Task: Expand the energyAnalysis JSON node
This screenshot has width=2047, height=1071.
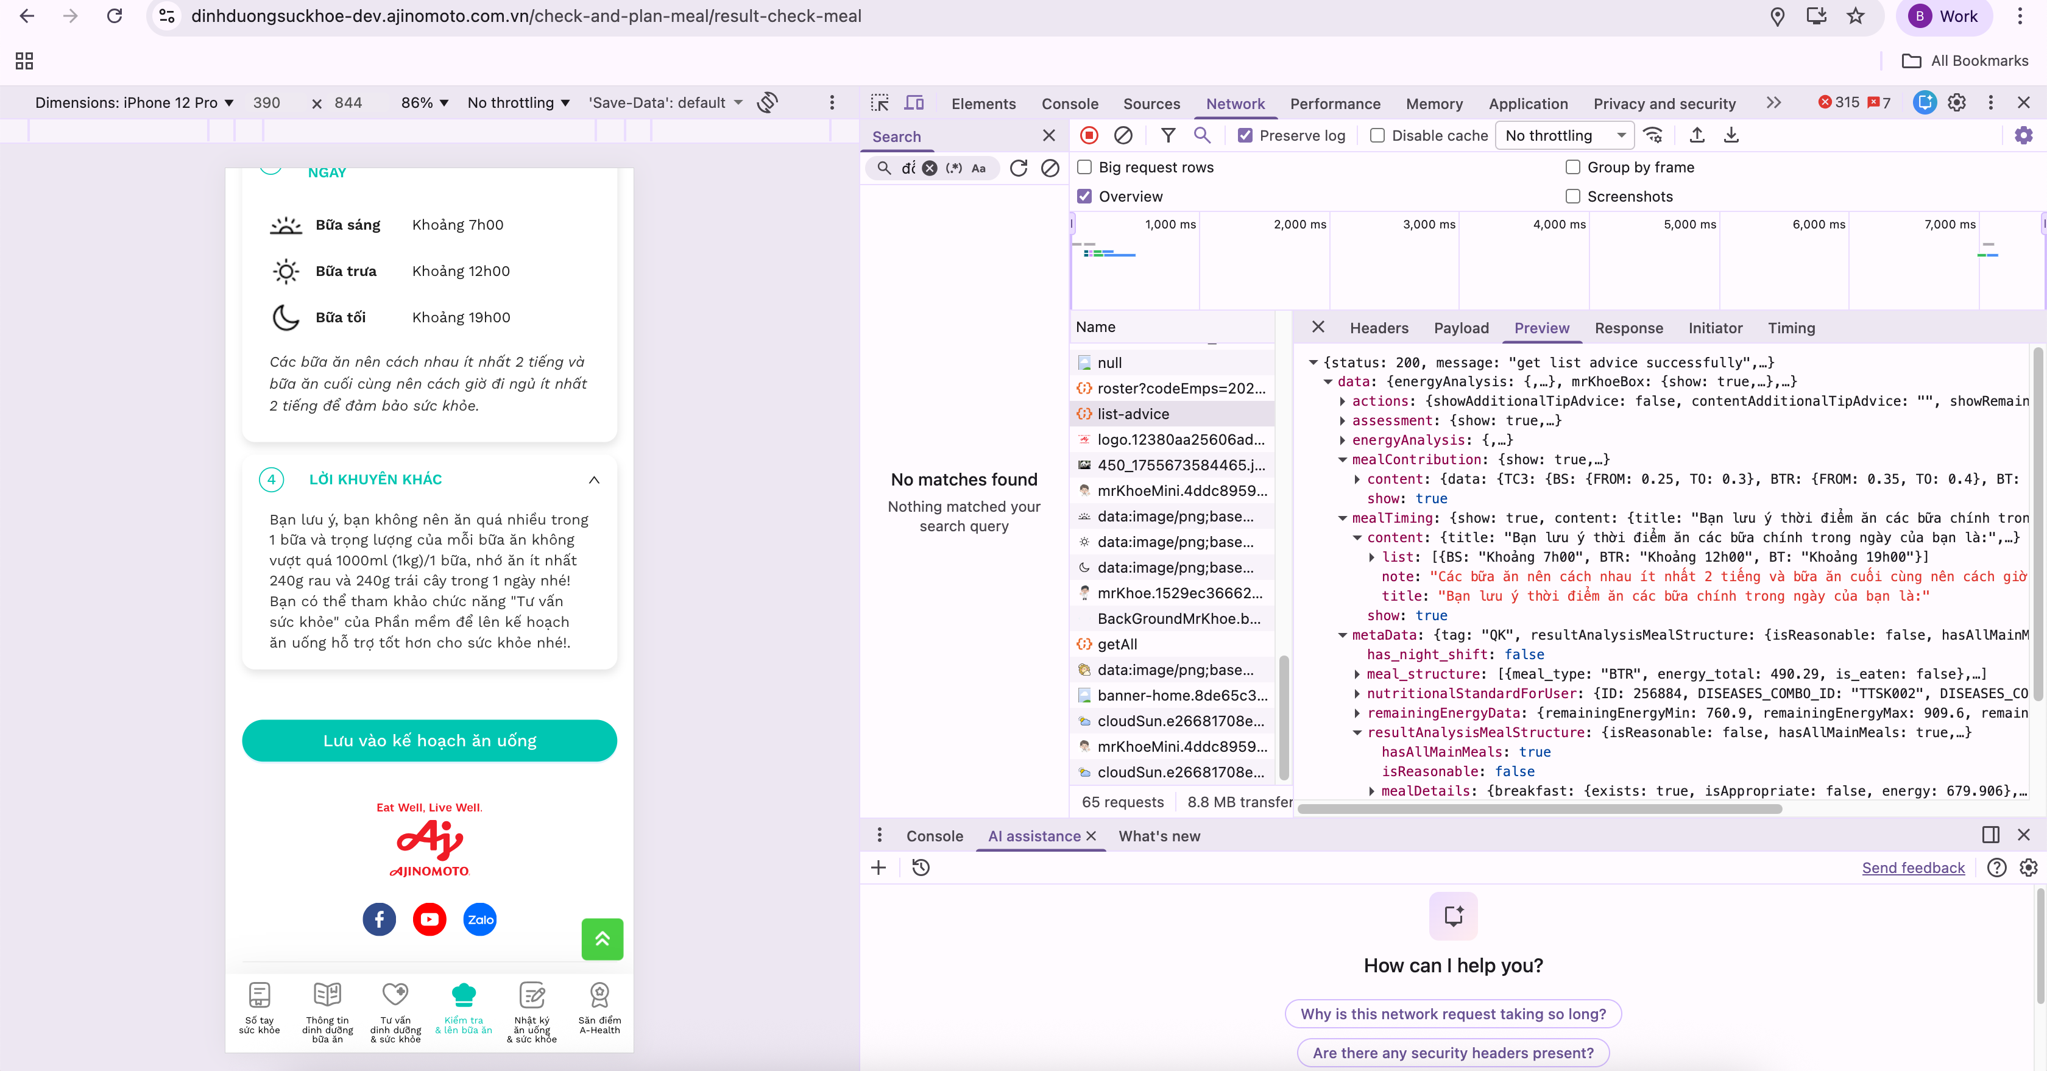Action: 1343,440
